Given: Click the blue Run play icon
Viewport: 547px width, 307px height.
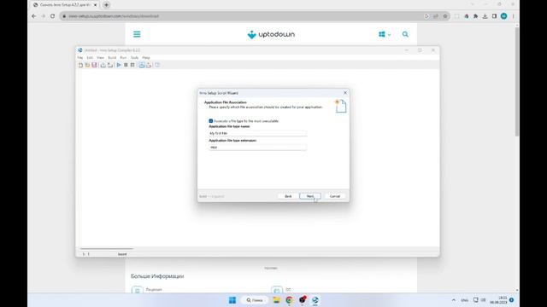Looking at the screenshot, I should [119, 65].
